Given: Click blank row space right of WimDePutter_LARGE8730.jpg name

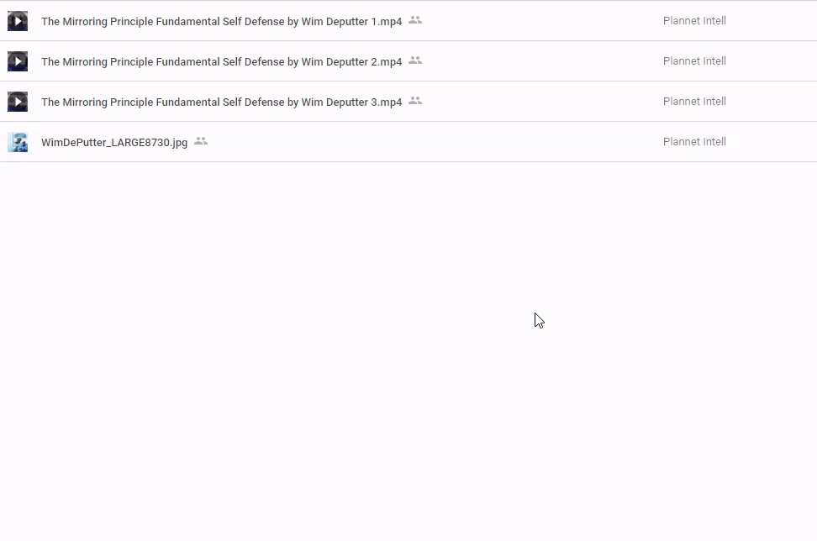Looking at the screenshot, I should [420, 142].
